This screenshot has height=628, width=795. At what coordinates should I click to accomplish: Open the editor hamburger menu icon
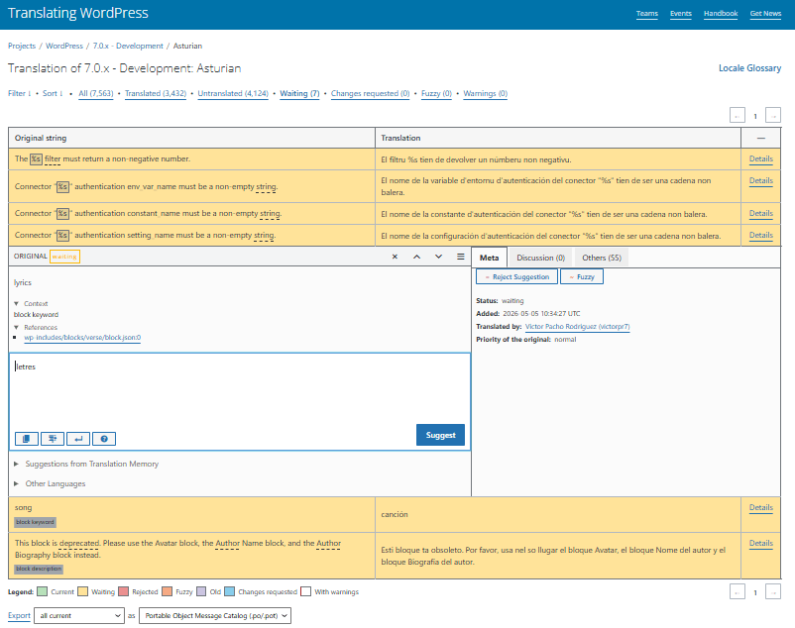coord(460,257)
